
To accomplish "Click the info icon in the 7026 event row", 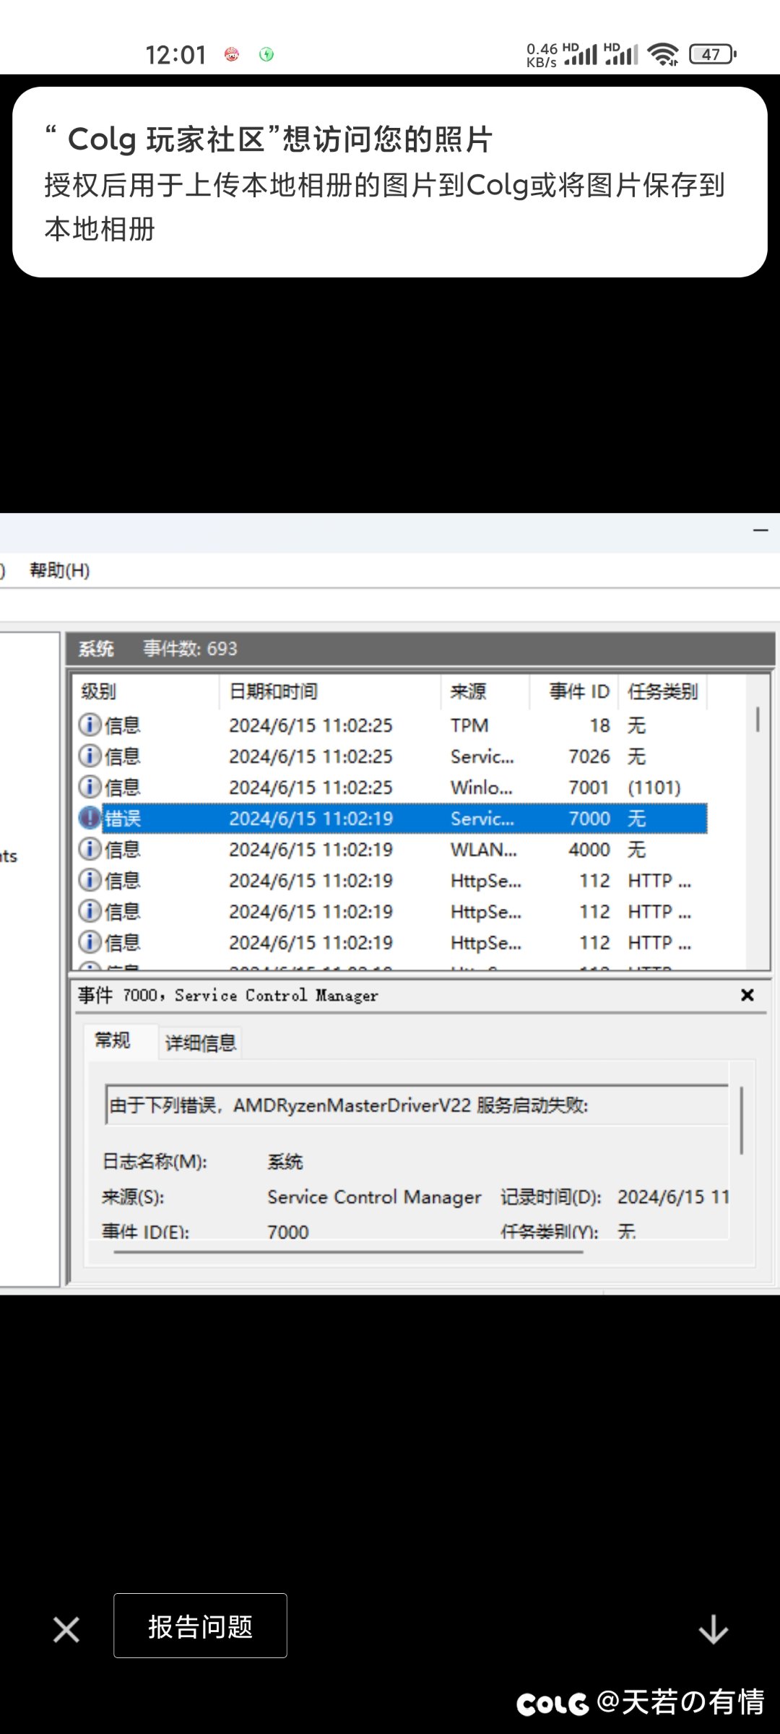I will [x=90, y=756].
